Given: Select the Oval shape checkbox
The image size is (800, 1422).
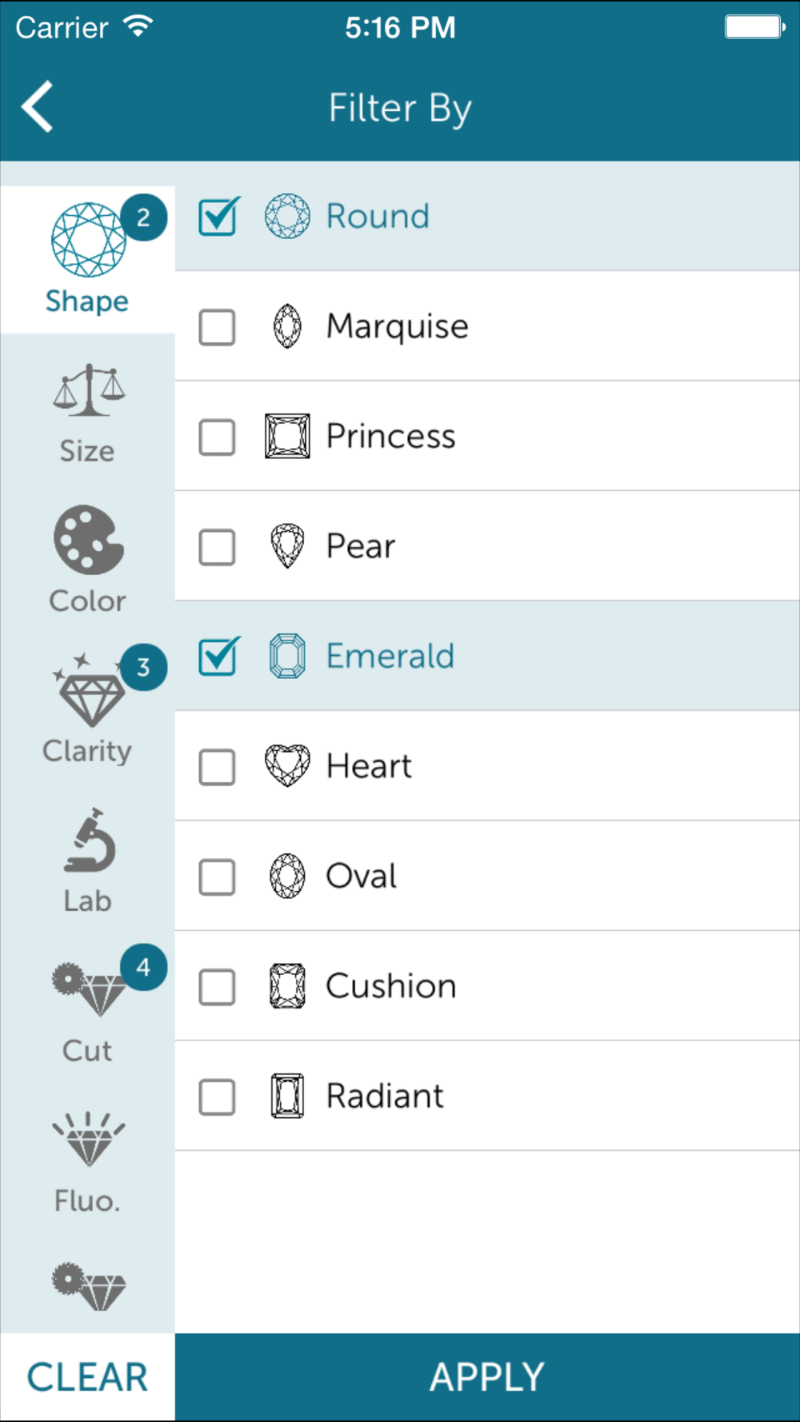Looking at the screenshot, I should tap(217, 877).
